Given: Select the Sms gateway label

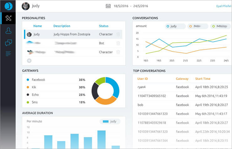Looking at the screenshot, I should click(34, 102).
